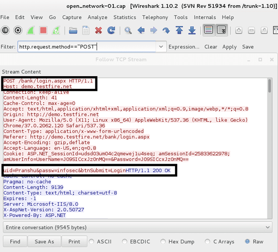The height and width of the screenshot is (252, 278).
Task: Select the ASCII radio button
Action: pyautogui.click(x=91, y=241)
